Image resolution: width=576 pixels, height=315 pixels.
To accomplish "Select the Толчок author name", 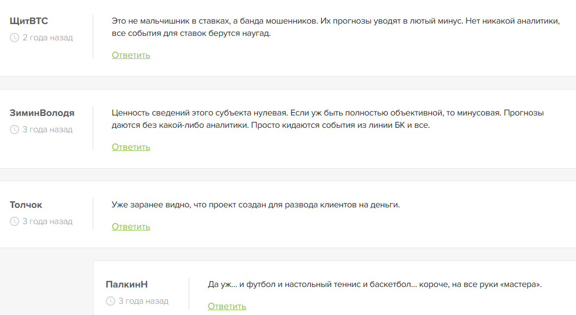I will point(26,204).
